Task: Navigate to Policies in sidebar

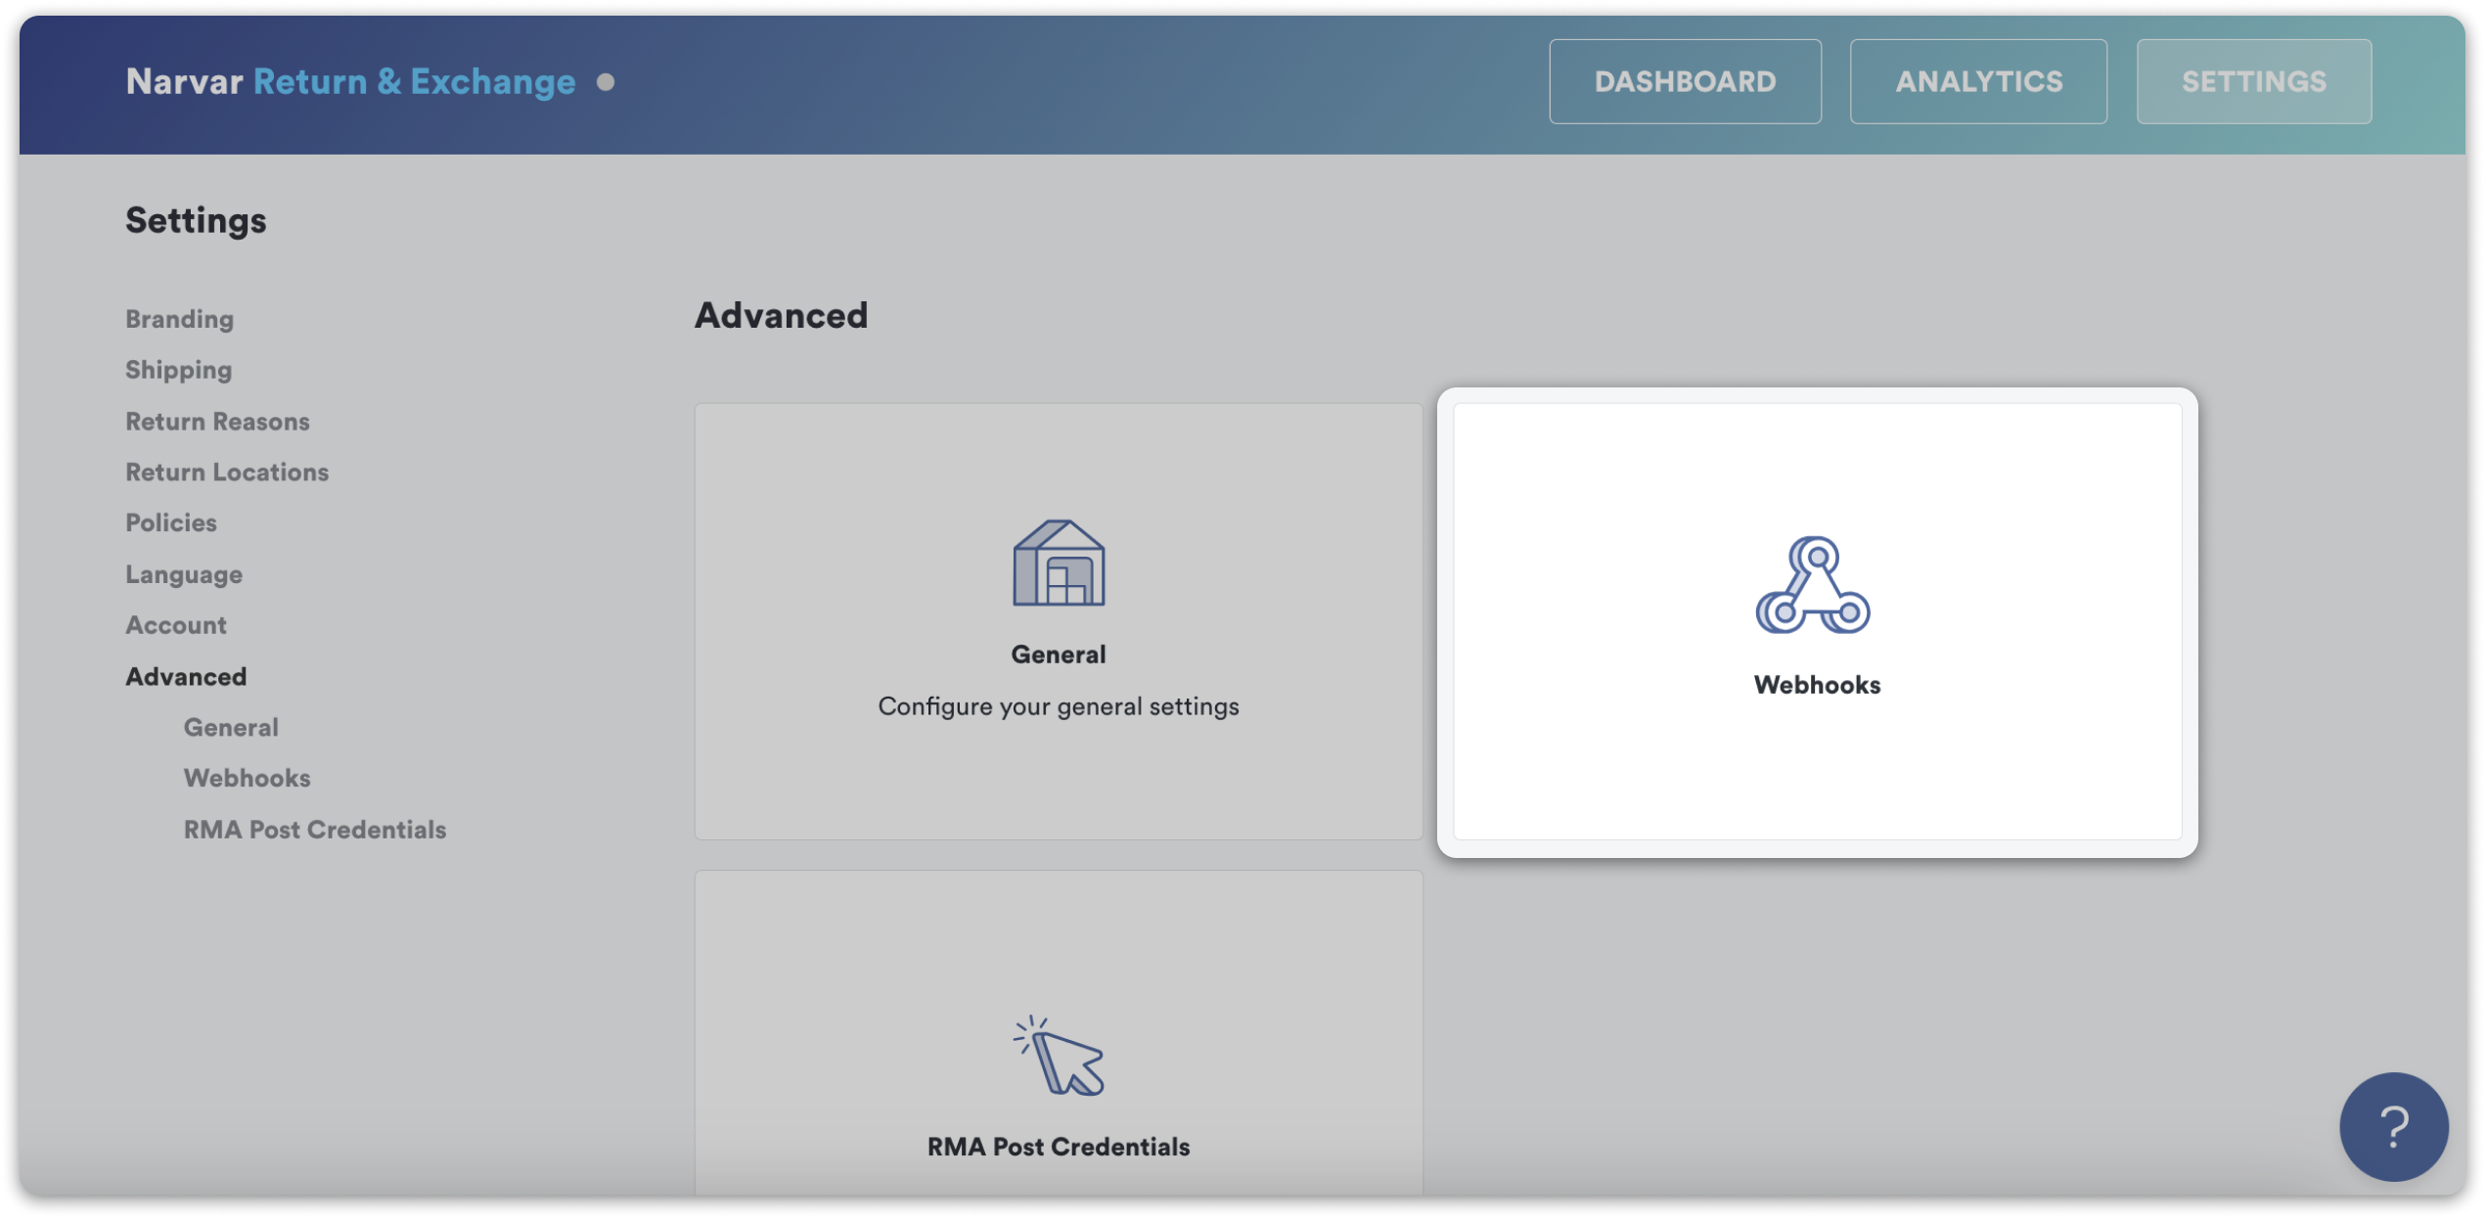Action: point(171,523)
